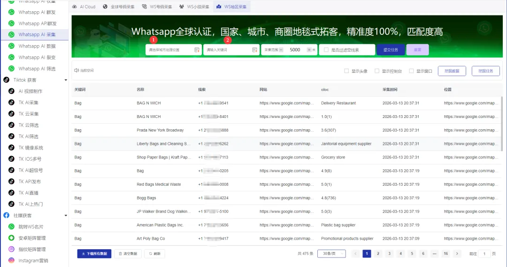Image resolution: width=507 pixels, height=267 pixels.
Task: Open Whatsapp AI 采集 sidebar item
Action: (x=34, y=35)
